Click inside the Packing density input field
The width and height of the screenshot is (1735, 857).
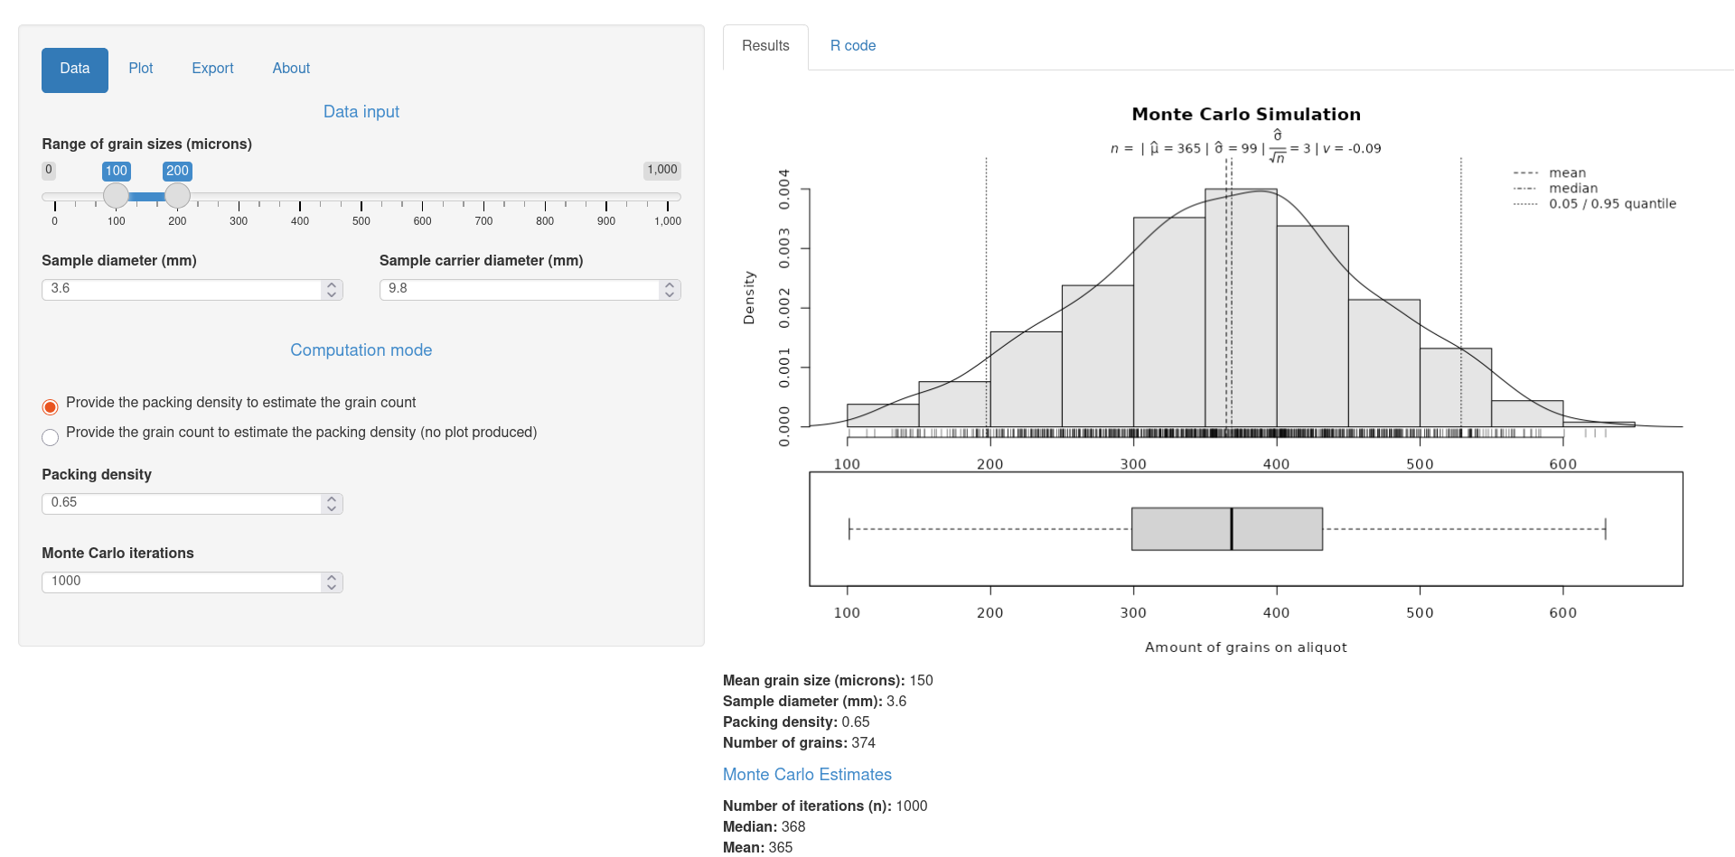pyautogui.click(x=181, y=503)
